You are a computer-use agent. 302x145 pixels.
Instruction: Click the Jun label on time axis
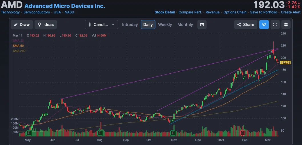pyautogui.click(x=53, y=140)
